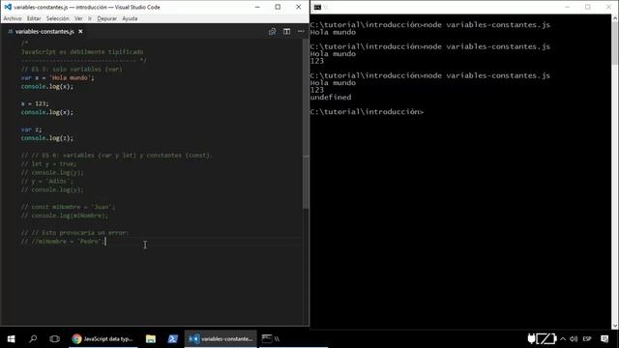
Task: Open the Selección menu
Action: pyautogui.click(x=57, y=18)
